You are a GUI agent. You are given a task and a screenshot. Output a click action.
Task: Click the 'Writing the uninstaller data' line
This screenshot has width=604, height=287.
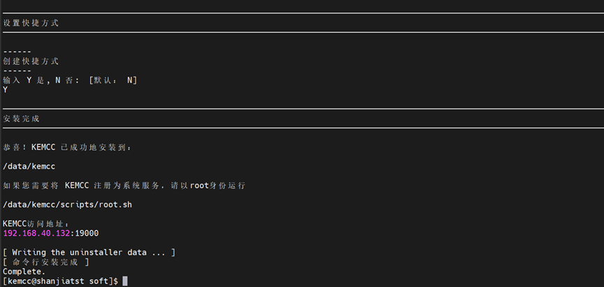(89, 252)
